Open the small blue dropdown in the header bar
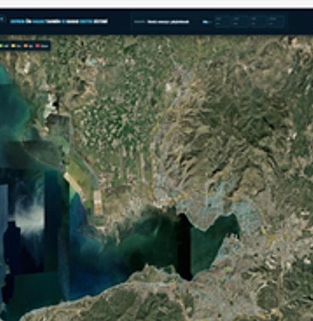This screenshot has width=313, height=321. pos(206,22)
